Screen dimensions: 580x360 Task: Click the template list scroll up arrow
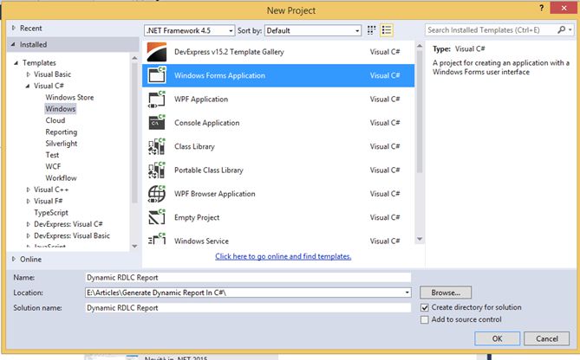420,46
